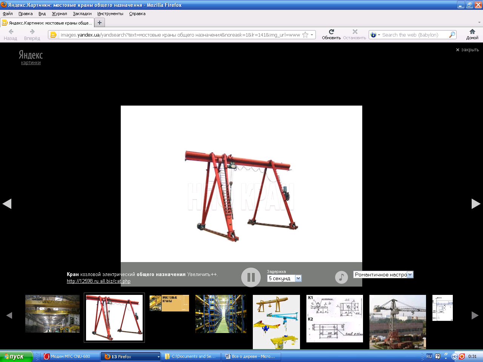The width and height of the screenshot is (483, 362).
Task: Expand address bar history dropdown arrow
Action: point(312,35)
